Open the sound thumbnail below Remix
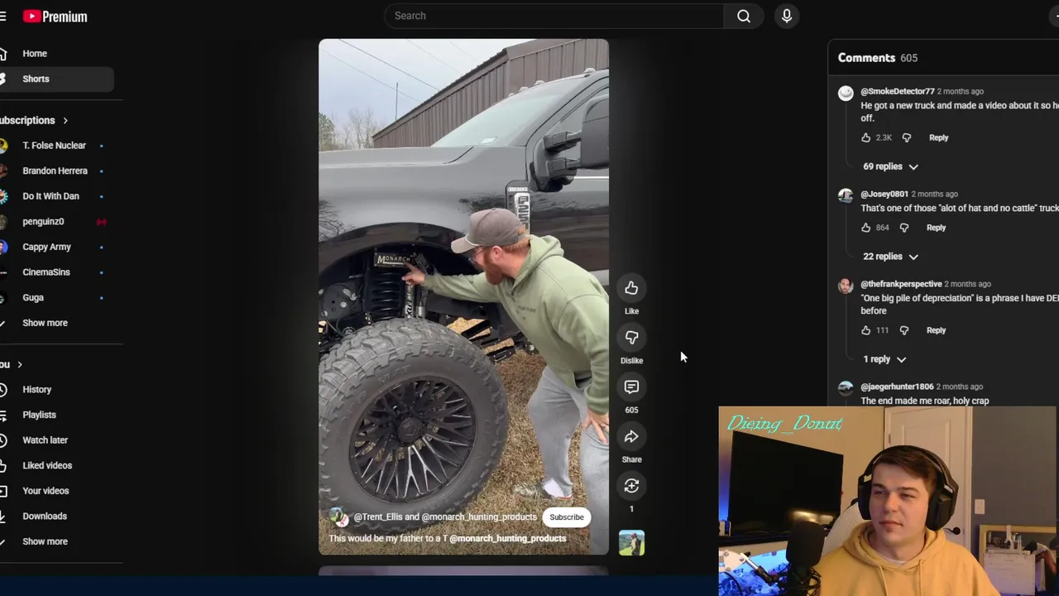This screenshot has width=1059, height=596. coord(631,543)
